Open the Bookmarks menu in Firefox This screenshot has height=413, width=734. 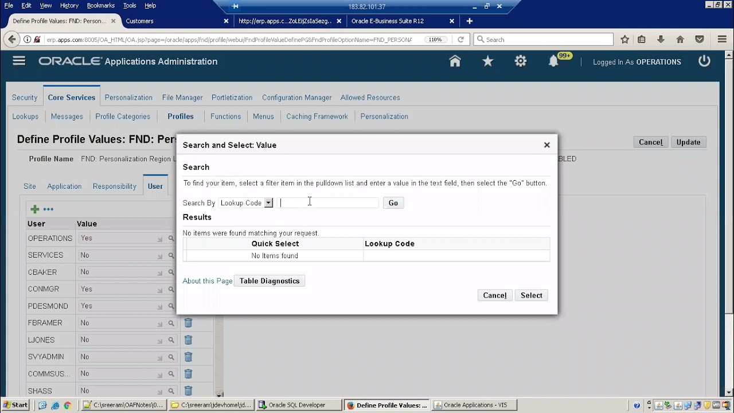pyautogui.click(x=100, y=5)
